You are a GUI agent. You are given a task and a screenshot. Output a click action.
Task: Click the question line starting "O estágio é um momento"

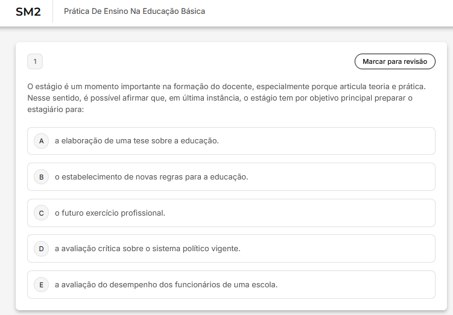click(x=226, y=86)
